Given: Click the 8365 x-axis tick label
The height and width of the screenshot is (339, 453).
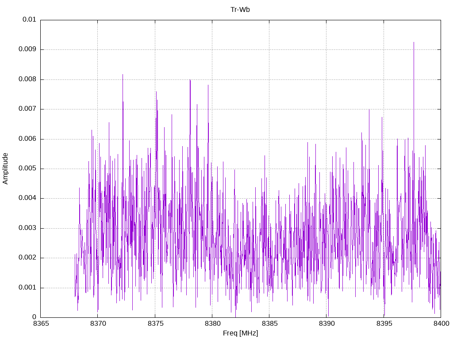Looking at the screenshot, I should tap(41, 324).
